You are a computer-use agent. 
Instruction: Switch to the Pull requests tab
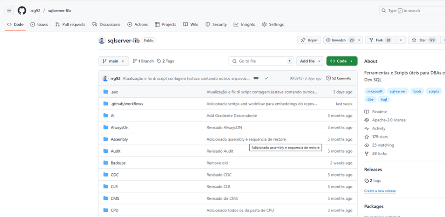70,25
